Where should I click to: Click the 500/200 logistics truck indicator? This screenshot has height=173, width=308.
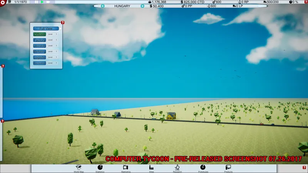(x=271, y=2)
